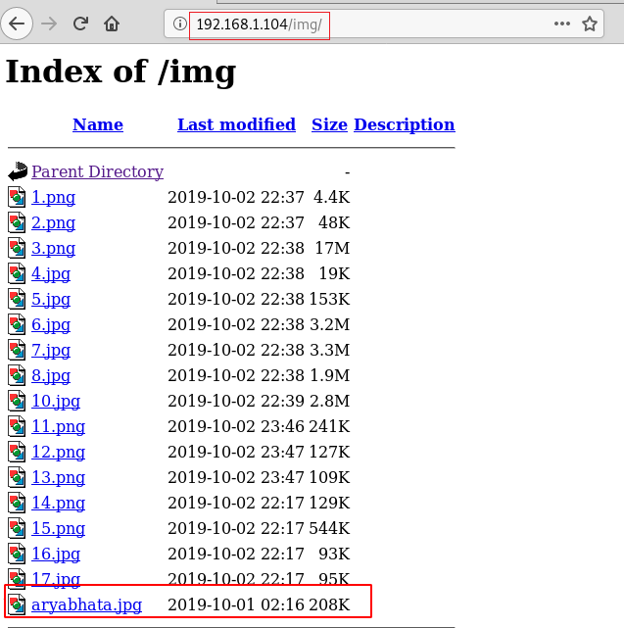
Task: Open the 15.png file link
Action: point(58,528)
